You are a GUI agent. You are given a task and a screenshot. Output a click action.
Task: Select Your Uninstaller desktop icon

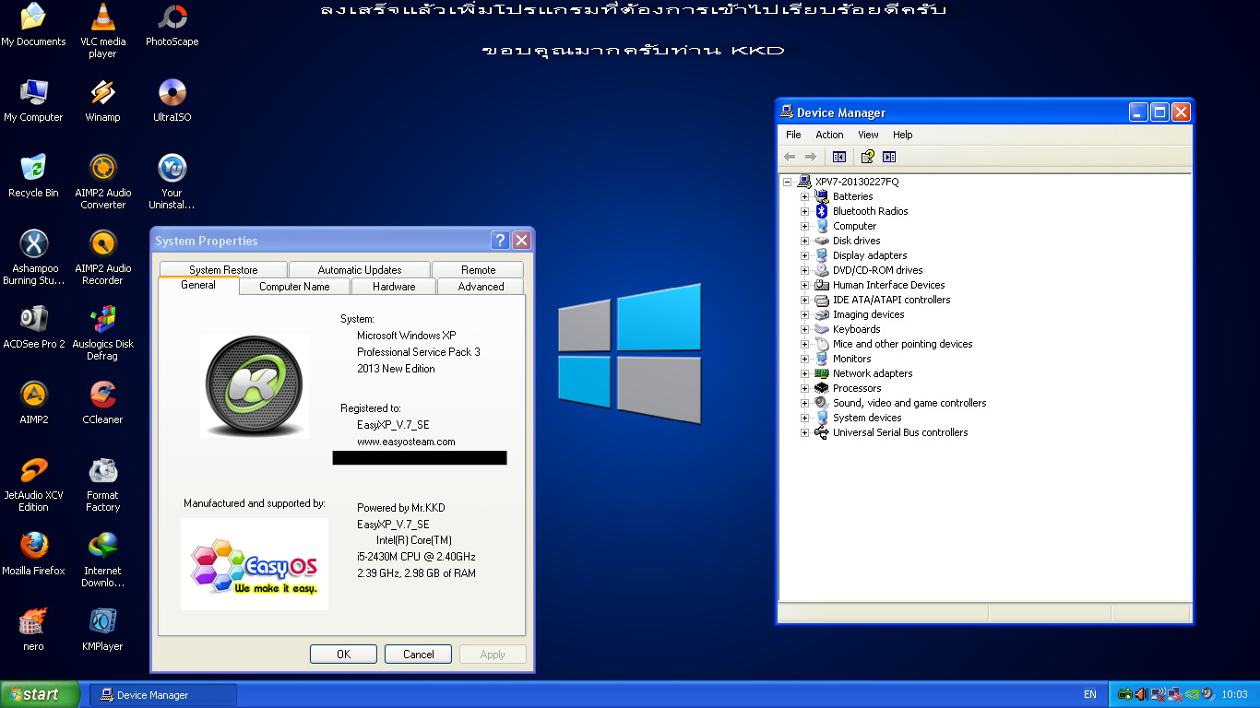(172, 182)
